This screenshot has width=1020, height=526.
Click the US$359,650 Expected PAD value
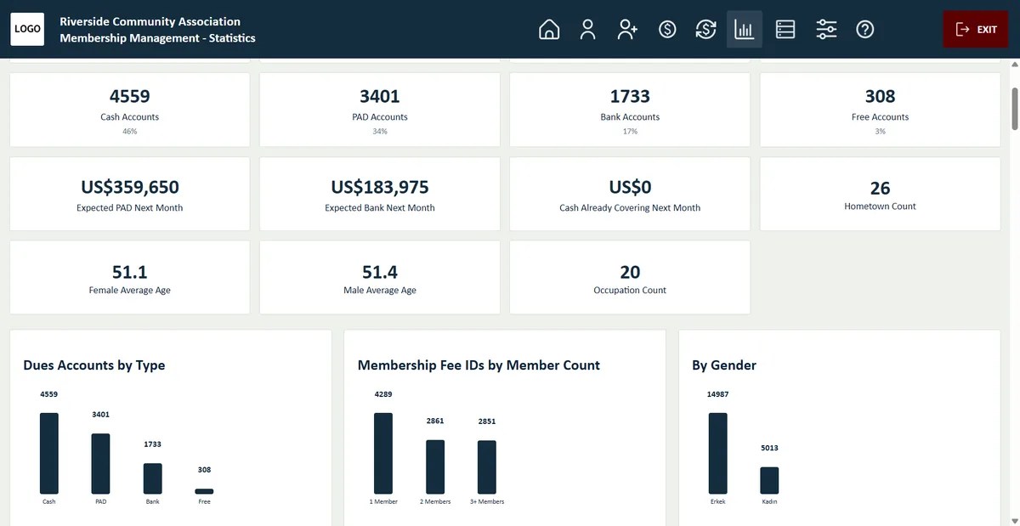(130, 187)
